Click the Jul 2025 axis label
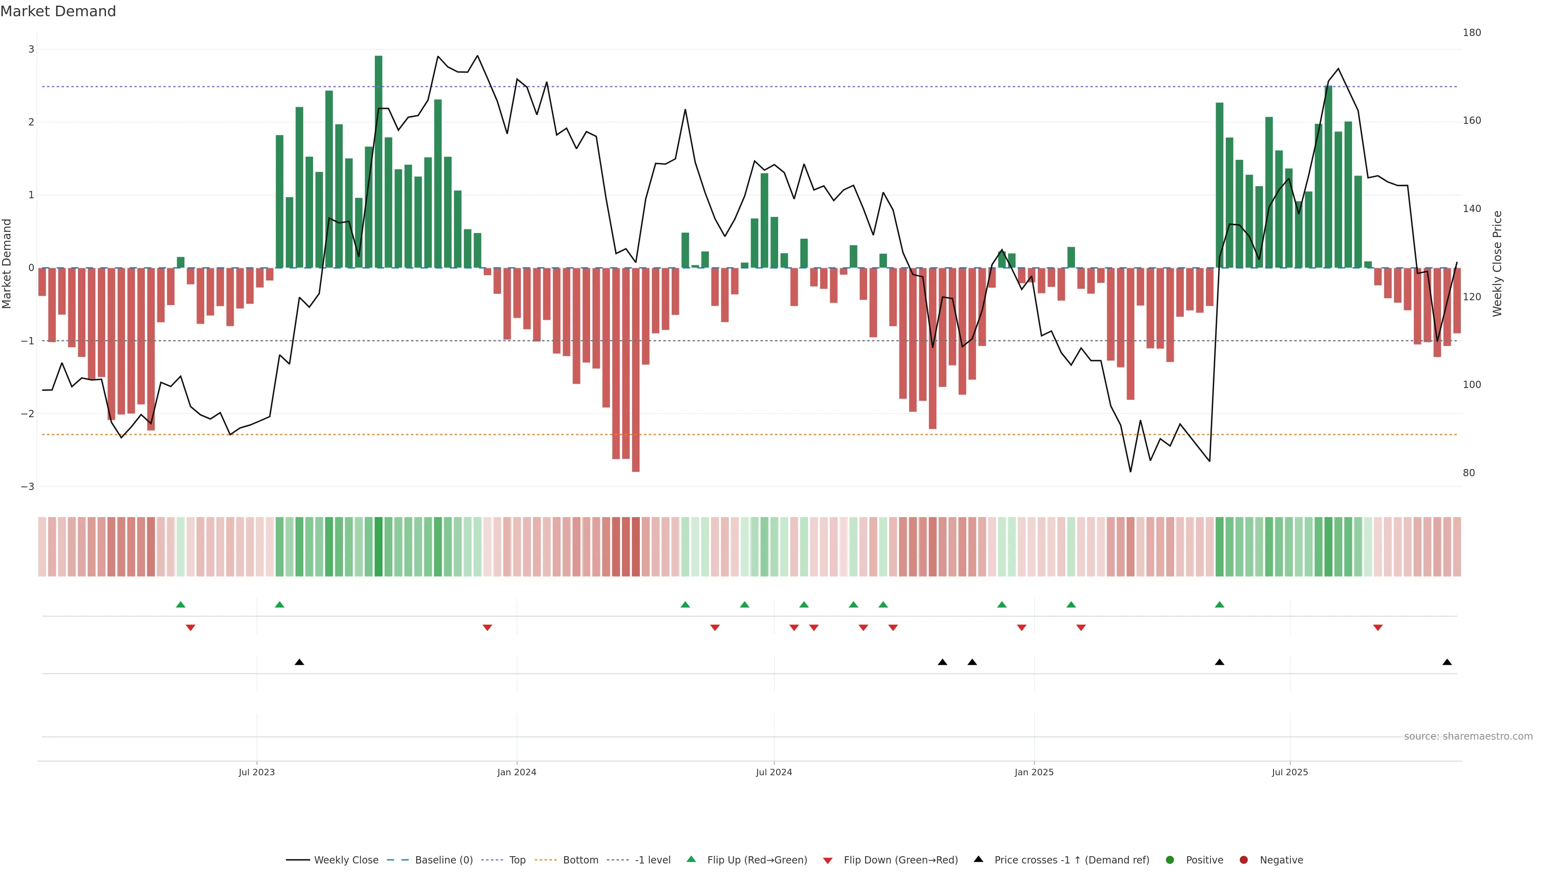Screen dimensions: 1553x874 [1290, 772]
